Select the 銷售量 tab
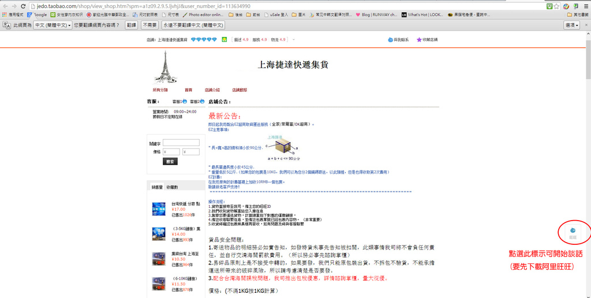Image resolution: width=591 pixels, height=298 pixels. pos(157,187)
